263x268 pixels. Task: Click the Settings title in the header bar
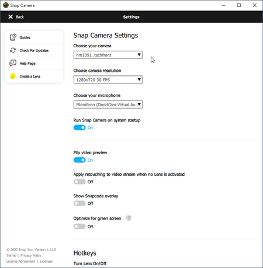pyautogui.click(x=131, y=17)
